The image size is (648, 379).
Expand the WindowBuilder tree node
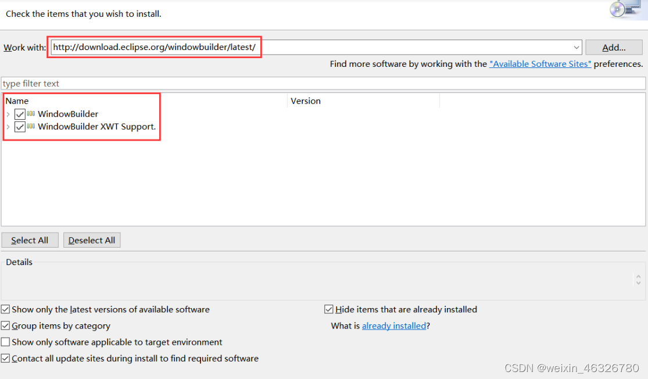9,114
